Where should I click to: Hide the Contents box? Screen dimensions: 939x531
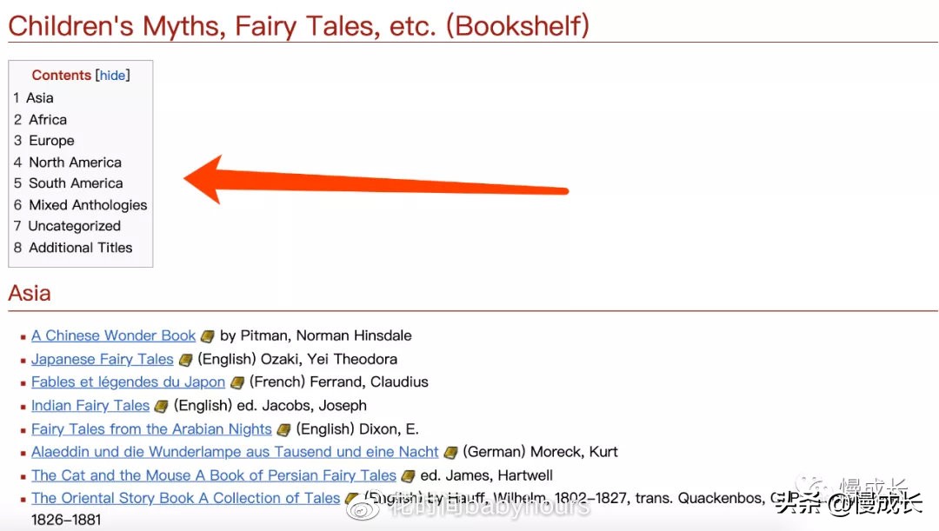(x=112, y=76)
